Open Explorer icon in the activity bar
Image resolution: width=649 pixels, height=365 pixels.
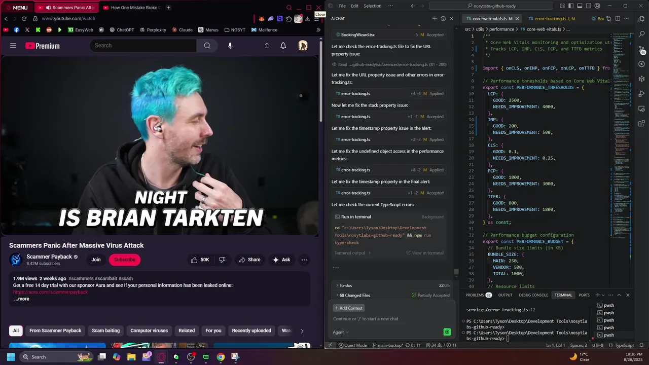pyautogui.click(x=641, y=19)
